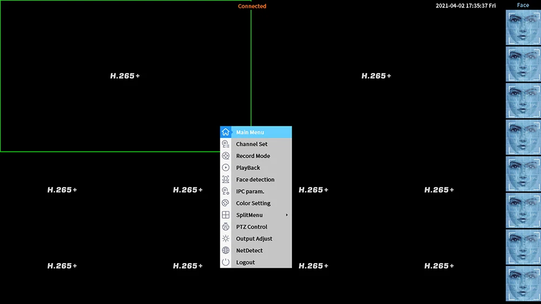Click the PlayBack play circle icon

[x=226, y=168]
